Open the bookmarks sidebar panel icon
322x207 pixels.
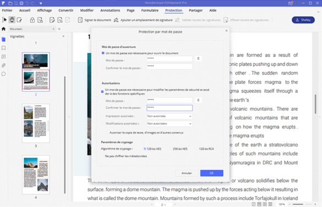point(3,48)
